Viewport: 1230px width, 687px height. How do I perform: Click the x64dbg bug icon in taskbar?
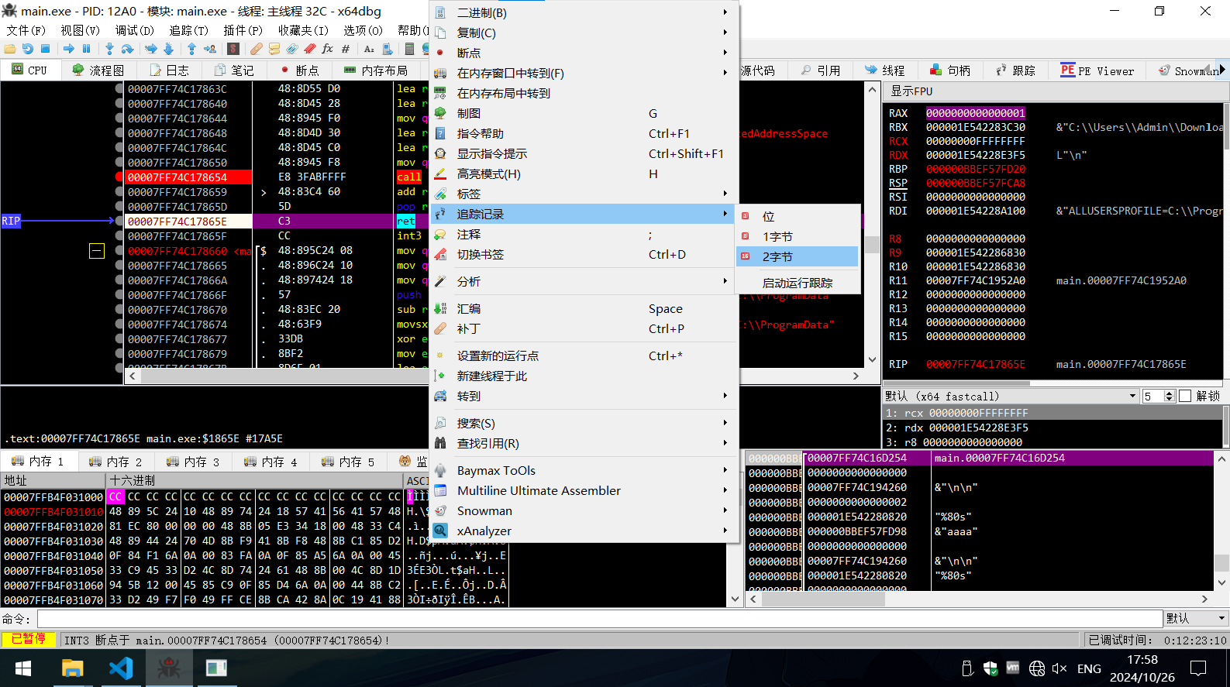pos(168,668)
